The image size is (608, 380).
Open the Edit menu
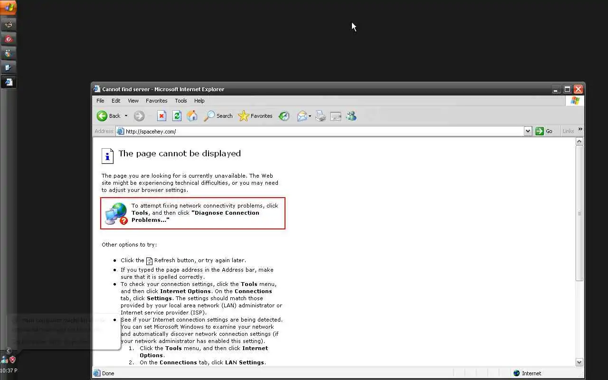coord(116,101)
